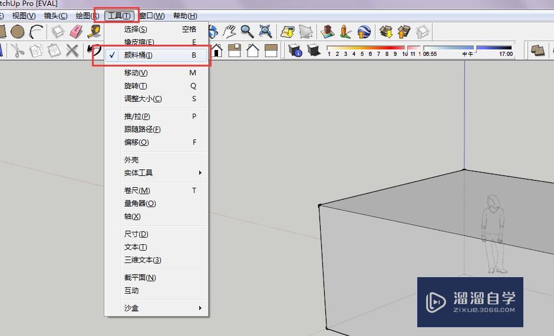Viewport: 554px width, 336px height.
Task: Choose 文本(T) menu entry
Action: [156, 247]
